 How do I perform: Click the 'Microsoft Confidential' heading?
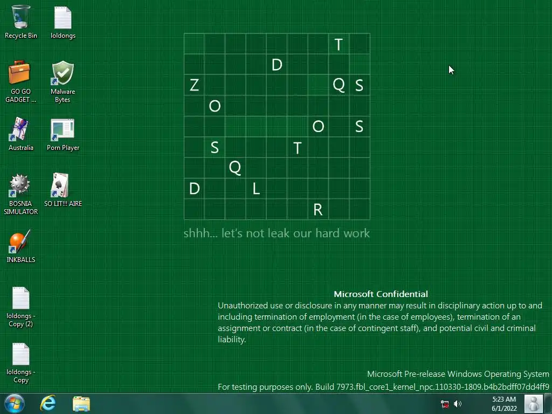pos(381,294)
